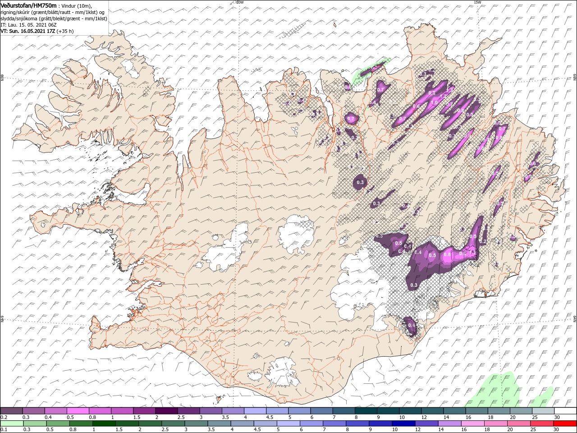Click the upper legend swatch between 1 and 1.5

122,411
